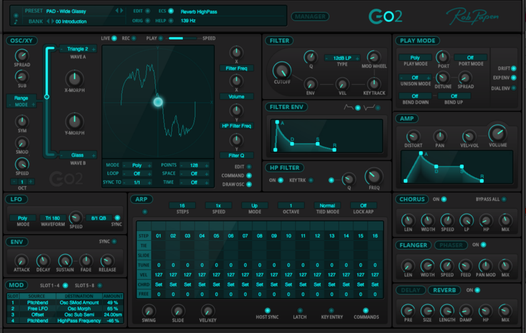This screenshot has width=526, height=333.
Task: Click the minus next to Glass Wave B
Action: point(62,155)
